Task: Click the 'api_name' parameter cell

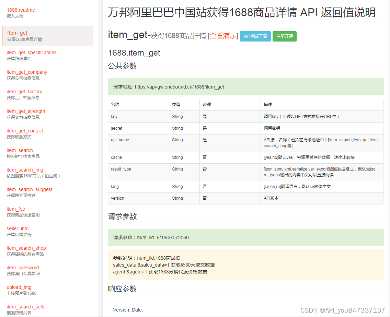Action: pyautogui.click(x=138, y=143)
